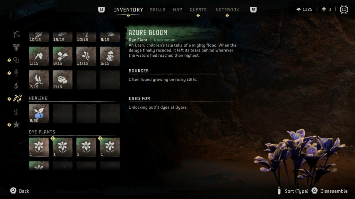This screenshot has height=199, width=355.
Task: Select the beetle resource item 5/15
Action: click(x=110, y=56)
